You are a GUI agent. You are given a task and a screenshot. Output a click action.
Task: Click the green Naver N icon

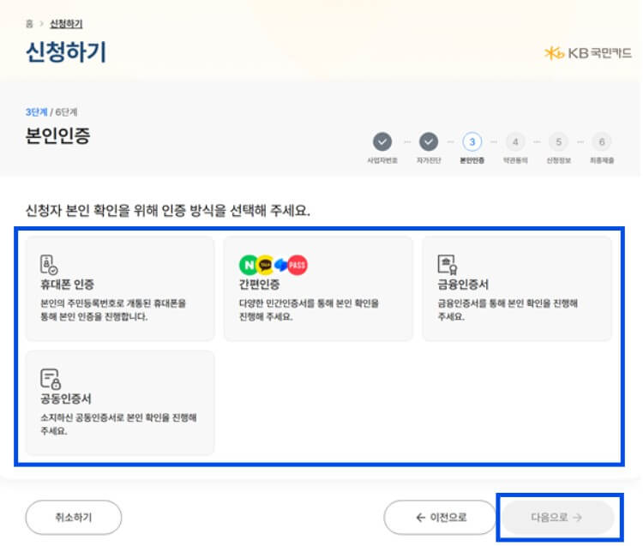249,265
